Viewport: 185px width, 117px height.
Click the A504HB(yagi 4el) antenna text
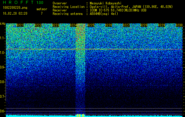(x=104, y=14)
